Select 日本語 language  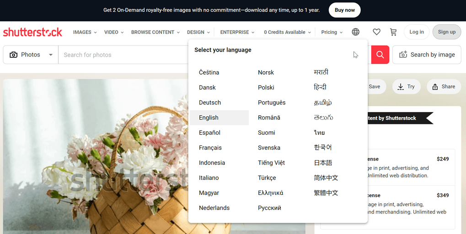tap(323, 162)
